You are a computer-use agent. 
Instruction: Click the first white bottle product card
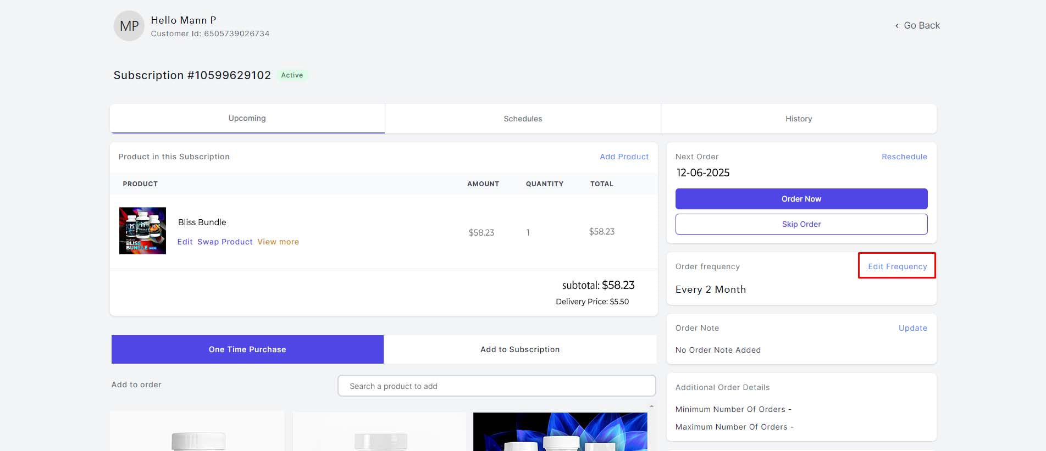pos(197,432)
